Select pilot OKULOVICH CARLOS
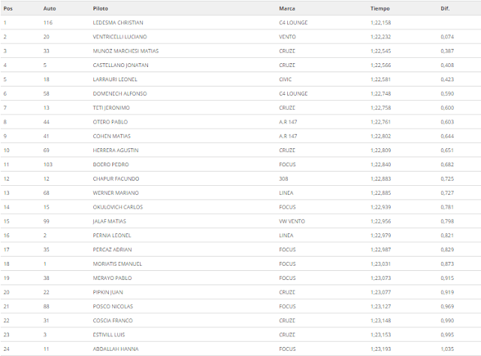The height and width of the screenshot is (356, 481). click(x=118, y=207)
